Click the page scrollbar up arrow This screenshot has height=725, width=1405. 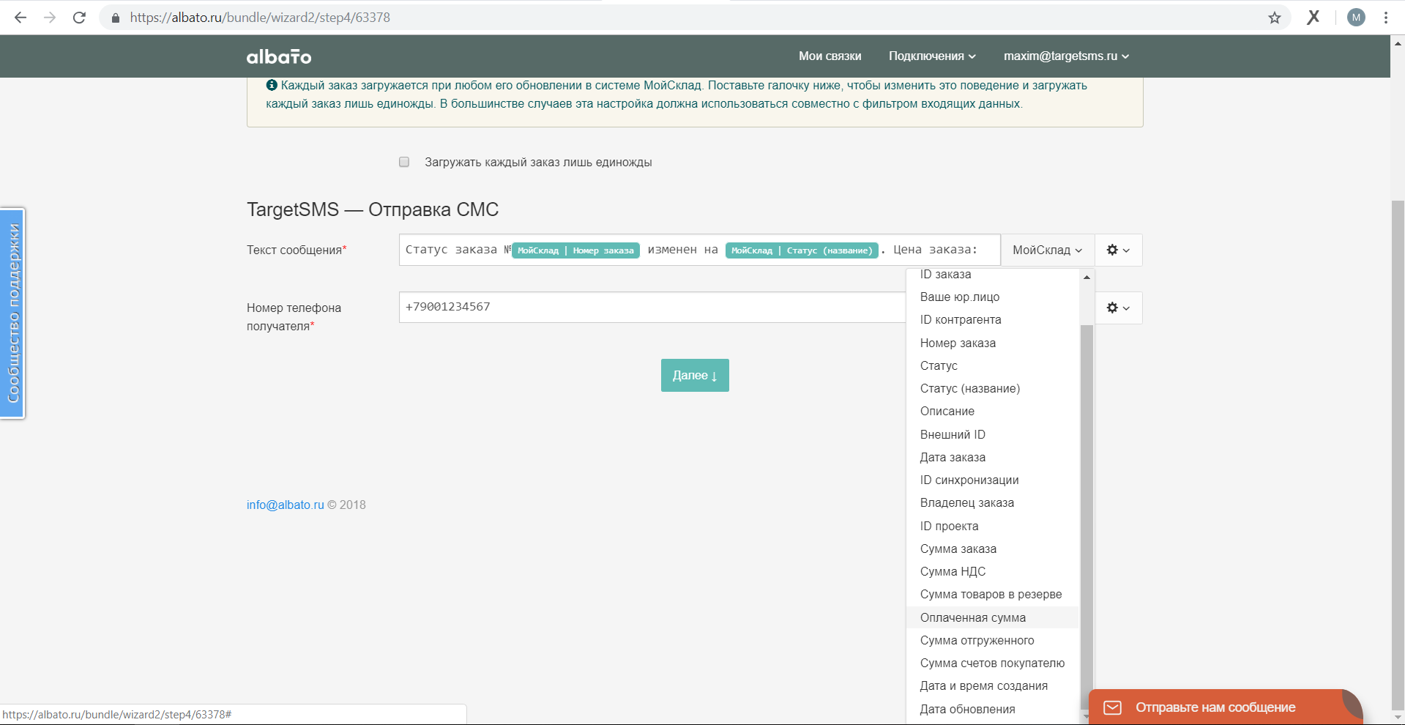pos(1398,43)
